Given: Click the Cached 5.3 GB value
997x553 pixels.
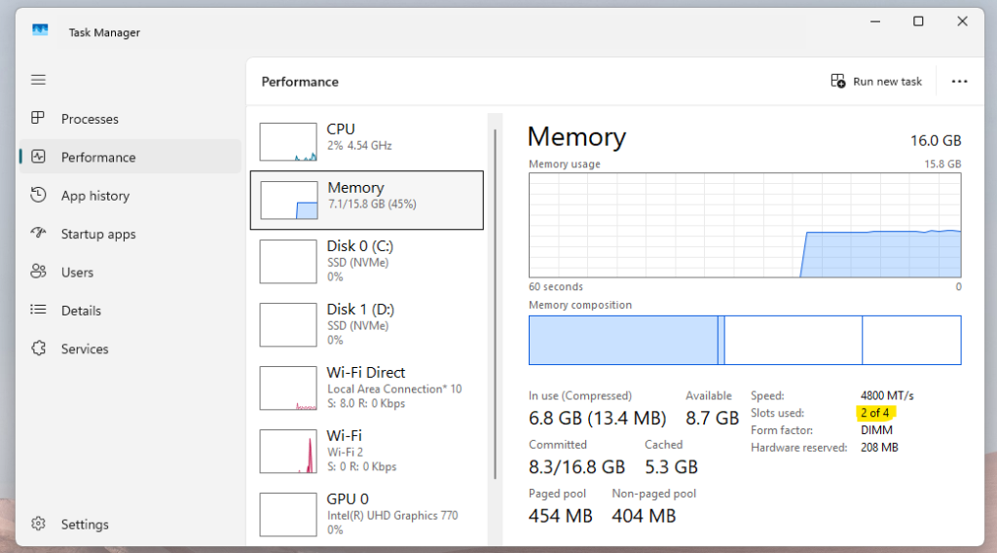Looking at the screenshot, I should (x=672, y=467).
